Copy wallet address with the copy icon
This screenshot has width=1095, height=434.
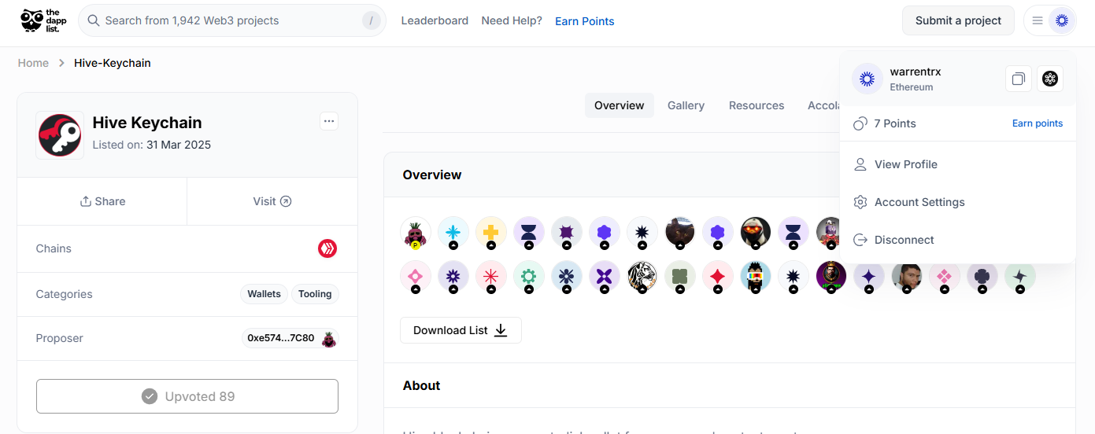tap(1019, 79)
